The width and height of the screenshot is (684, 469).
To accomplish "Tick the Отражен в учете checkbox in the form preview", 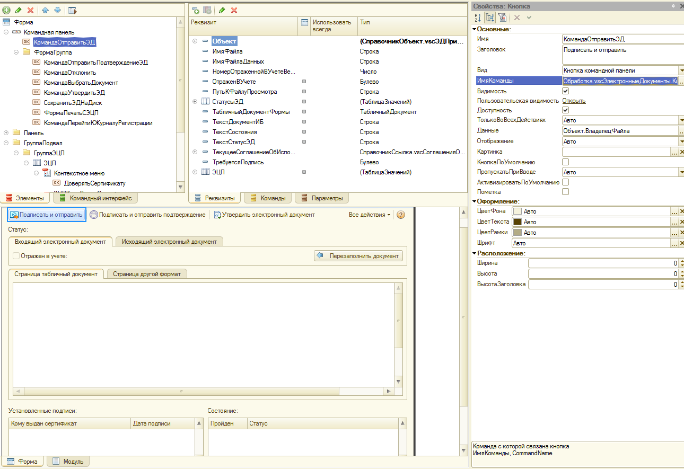I will (16, 256).
